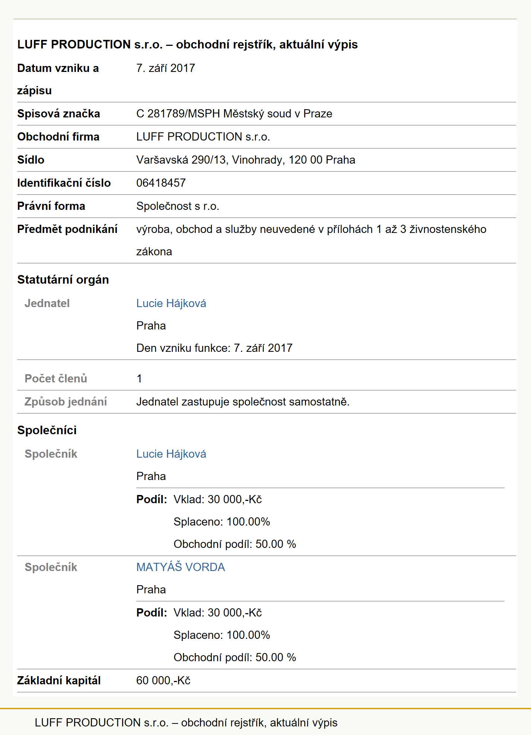
Task: Click identification number 06418457
Action: click(161, 183)
